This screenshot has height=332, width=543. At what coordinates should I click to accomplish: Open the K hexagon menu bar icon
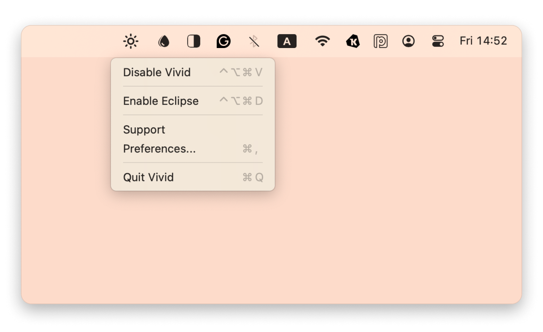pos(353,41)
